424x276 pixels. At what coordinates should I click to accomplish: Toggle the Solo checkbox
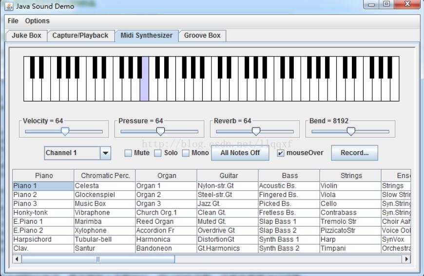[158, 153]
